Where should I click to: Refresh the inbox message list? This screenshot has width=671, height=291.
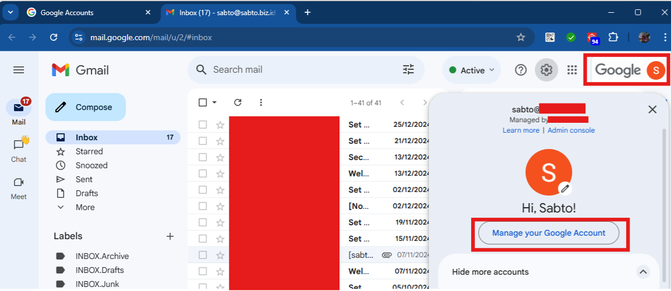[x=238, y=102]
